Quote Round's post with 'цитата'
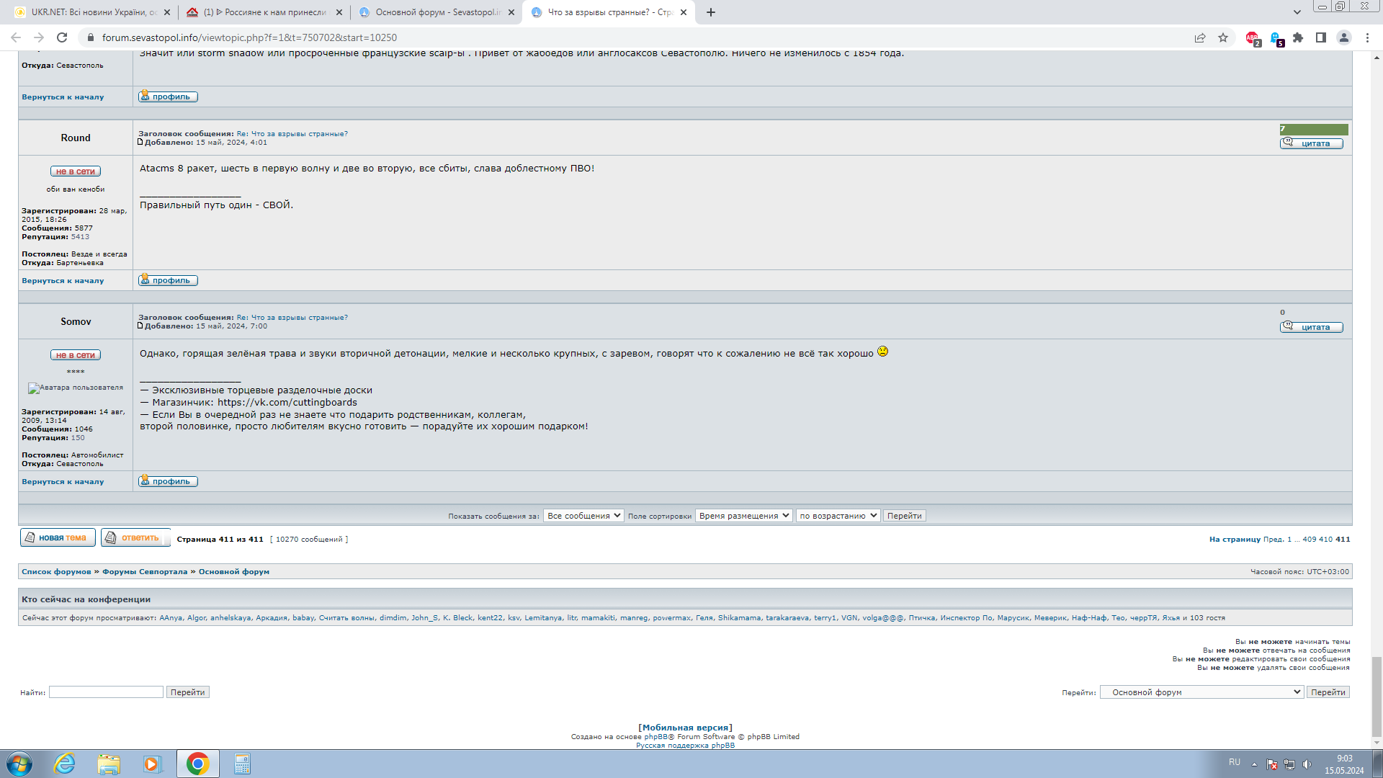The width and height of the screenshot is (1383, 778). pos(1311,143)
